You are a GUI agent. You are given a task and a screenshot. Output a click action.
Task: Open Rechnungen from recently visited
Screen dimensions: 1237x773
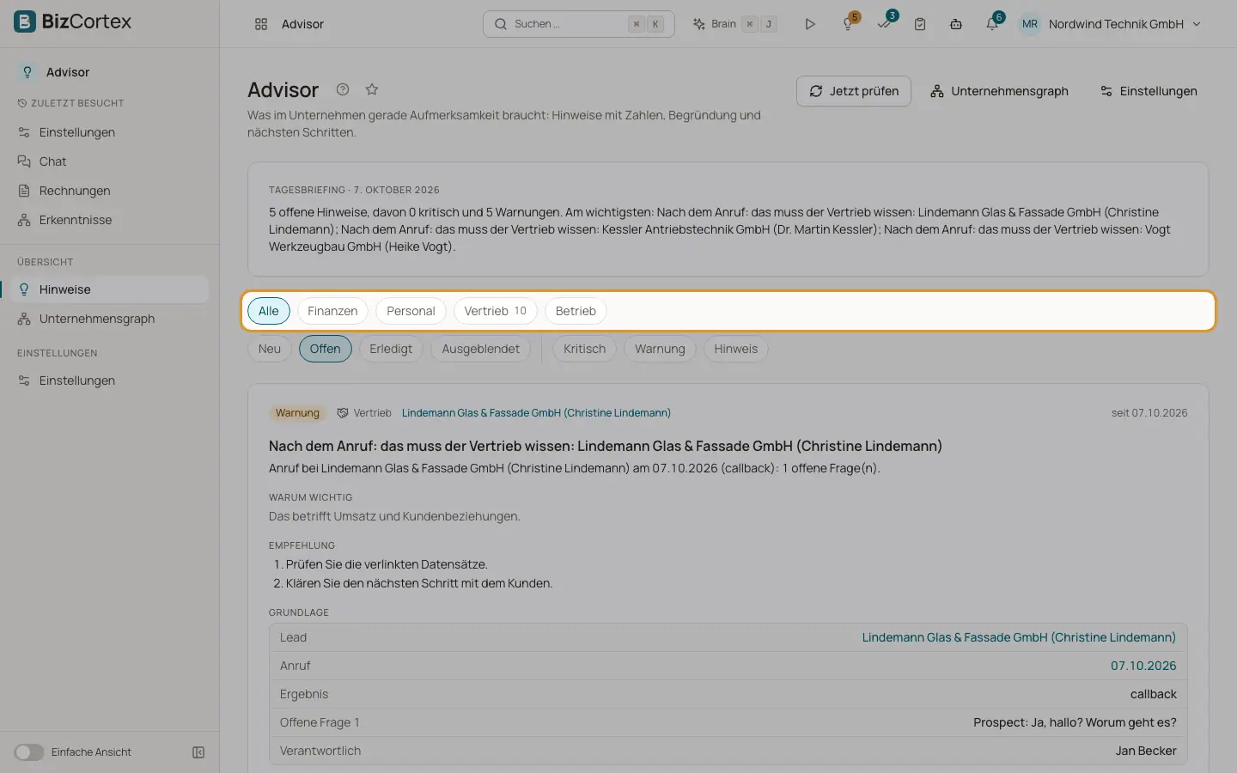click(110, 191)
